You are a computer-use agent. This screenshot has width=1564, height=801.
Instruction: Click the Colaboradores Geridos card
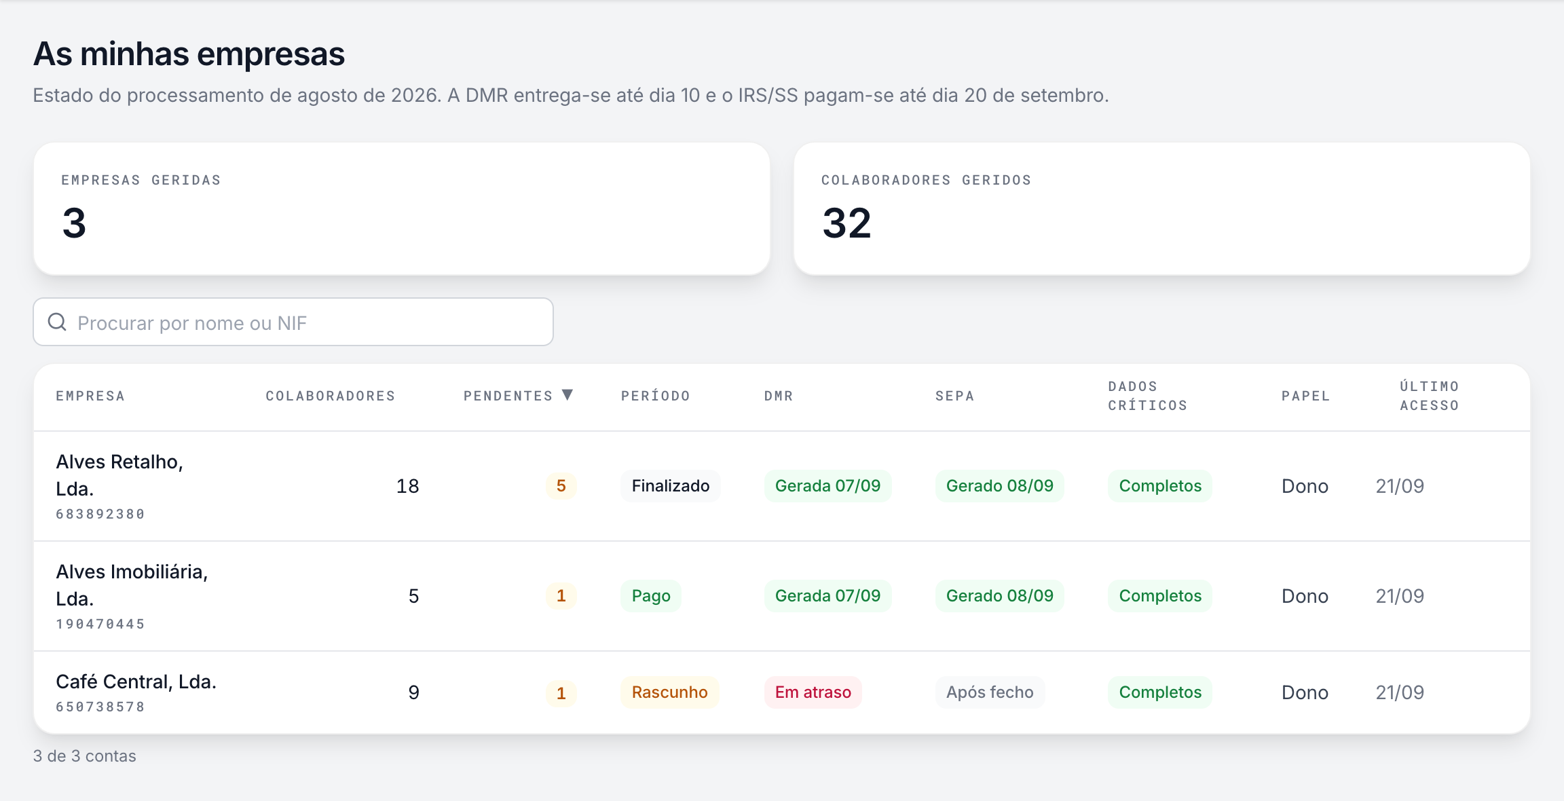pos(1162,208)
